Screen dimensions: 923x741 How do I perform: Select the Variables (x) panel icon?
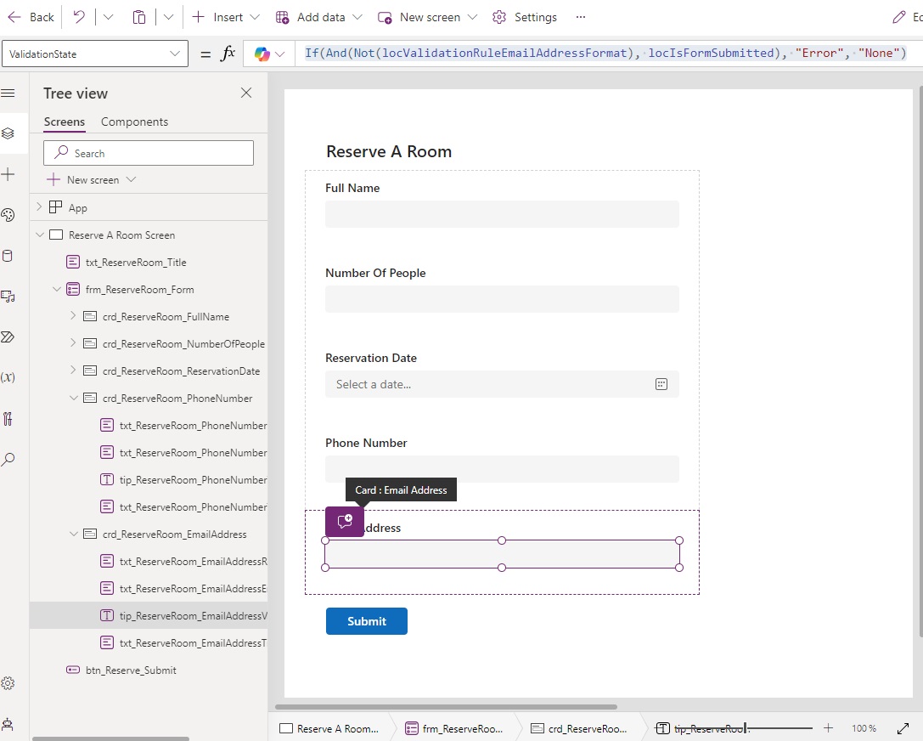(x=8, y=378)
